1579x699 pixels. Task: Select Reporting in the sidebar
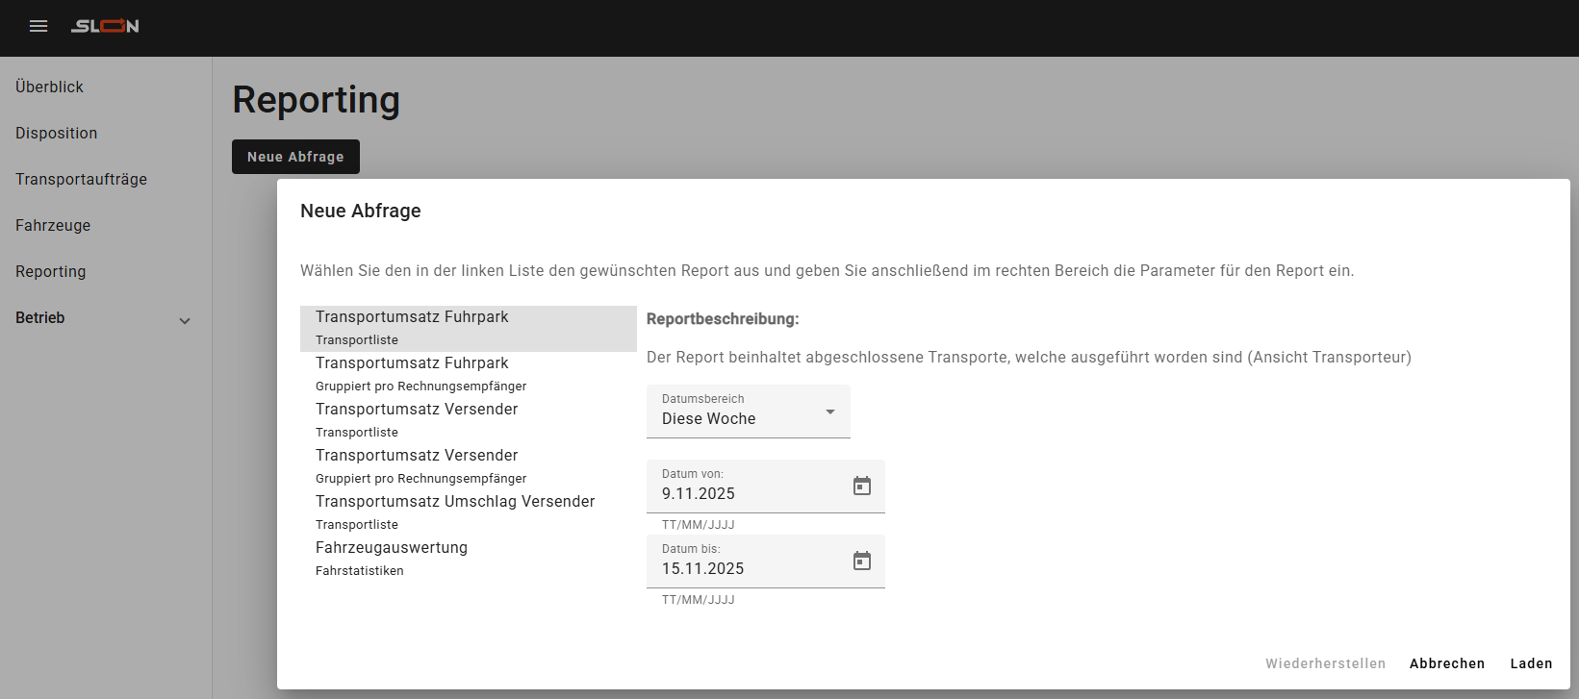51,271
